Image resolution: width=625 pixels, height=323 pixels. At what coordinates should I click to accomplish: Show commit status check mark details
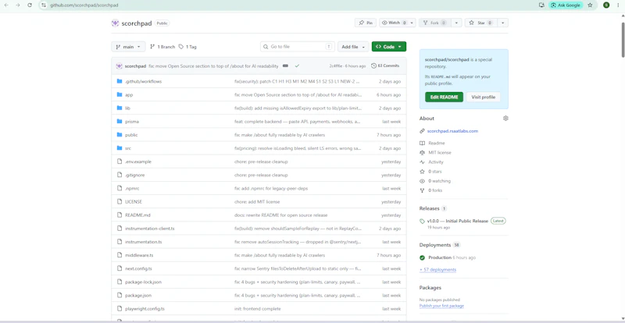click(x=297, y=66)
